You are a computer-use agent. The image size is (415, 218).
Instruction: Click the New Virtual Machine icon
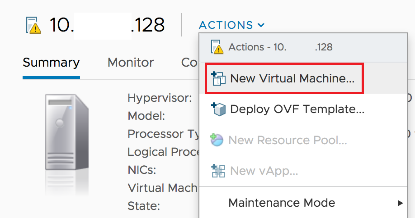click(218, 78)
